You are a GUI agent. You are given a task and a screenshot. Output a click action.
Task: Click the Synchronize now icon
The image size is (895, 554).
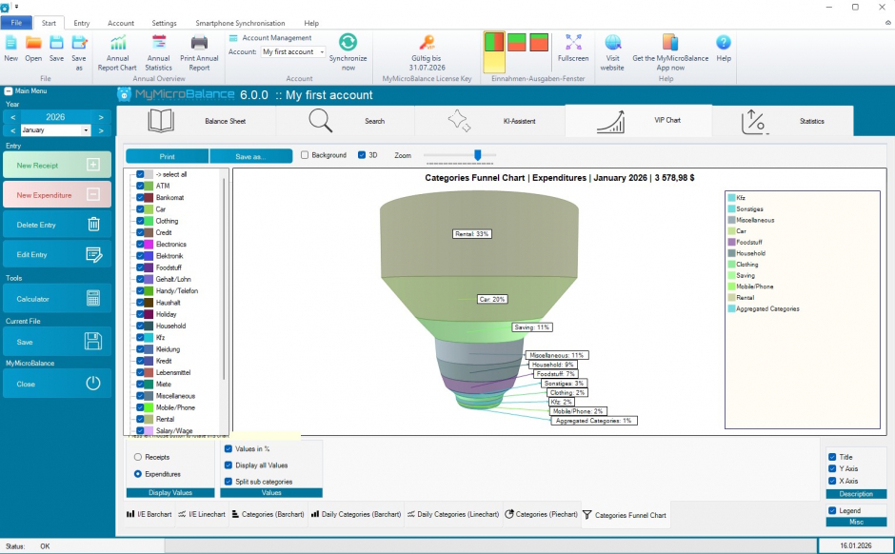pos(348,43)
